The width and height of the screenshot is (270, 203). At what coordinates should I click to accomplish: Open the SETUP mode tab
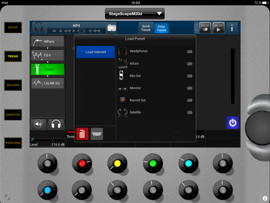click(13, 27)
